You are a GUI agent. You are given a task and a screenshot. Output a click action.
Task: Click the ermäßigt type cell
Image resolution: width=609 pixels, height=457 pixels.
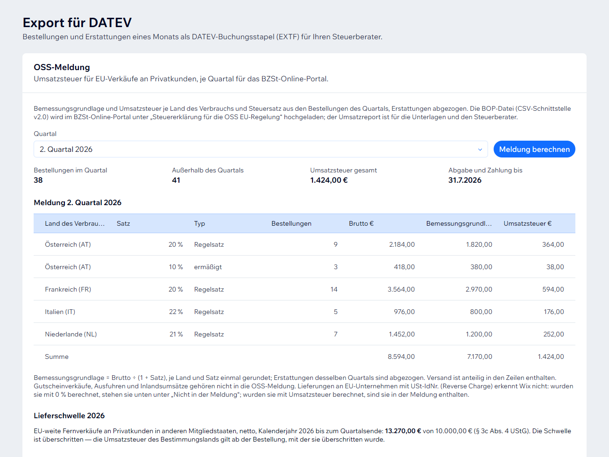pyautogui.click(x=208, y=267)
